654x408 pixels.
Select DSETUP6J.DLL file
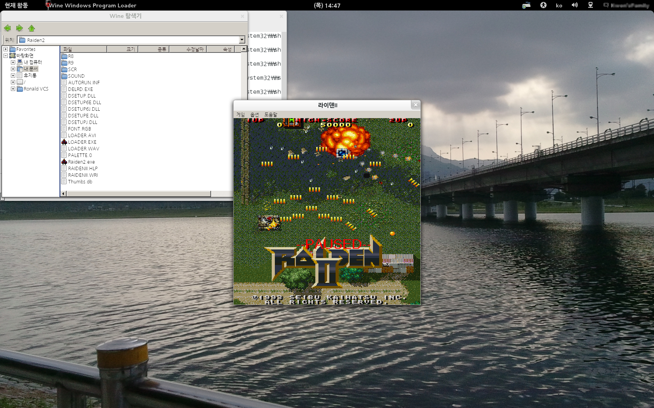tap(81, 109)
